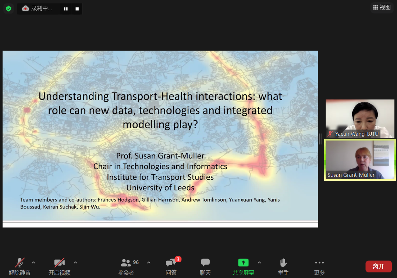Expand audio options arrow next to 解除静音

(x=33, y=263)
